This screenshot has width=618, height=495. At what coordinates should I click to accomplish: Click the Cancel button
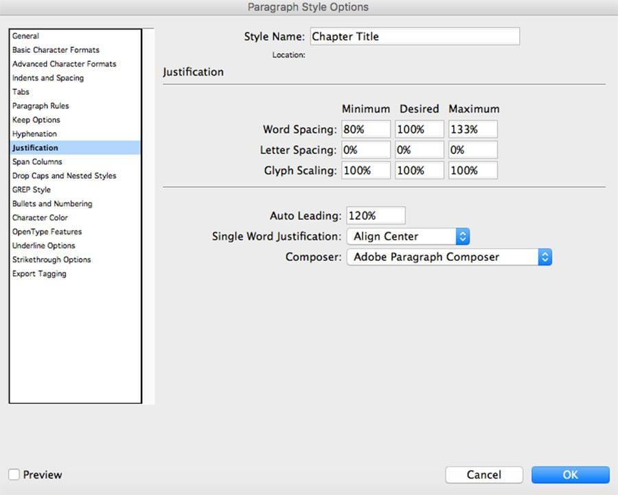(x=484, y=474)
